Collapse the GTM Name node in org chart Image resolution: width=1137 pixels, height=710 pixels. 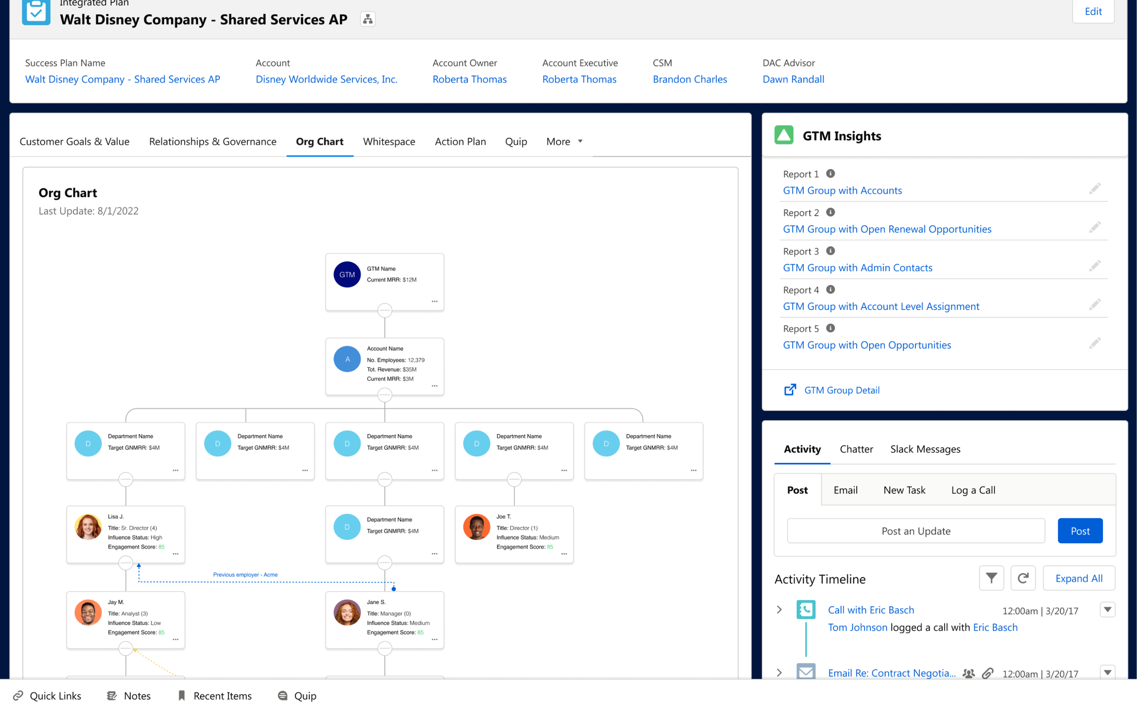pos(384,310)
